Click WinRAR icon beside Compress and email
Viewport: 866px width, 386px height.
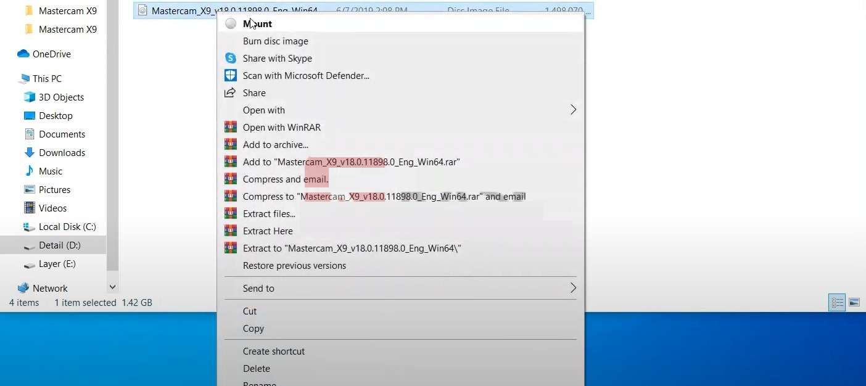pos(231,179)
